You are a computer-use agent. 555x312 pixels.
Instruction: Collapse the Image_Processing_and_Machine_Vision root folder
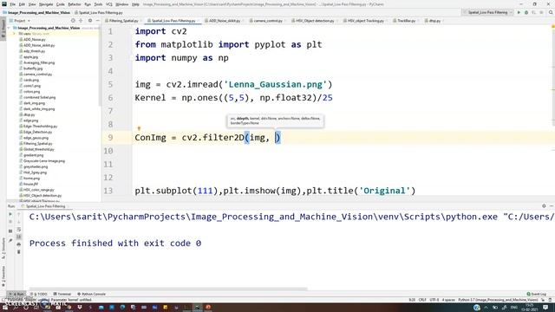coord(10,28)
